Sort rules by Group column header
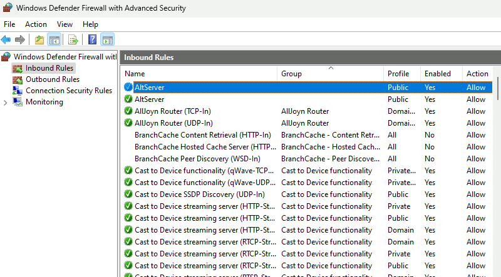 click(331, 74)
